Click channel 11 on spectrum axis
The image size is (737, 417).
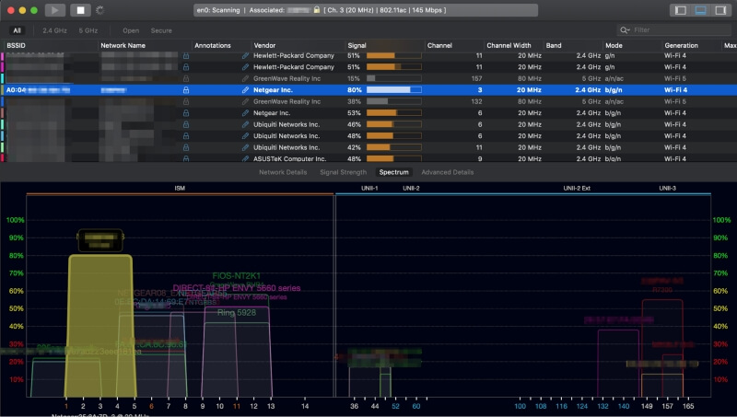(x=237, y=406)
